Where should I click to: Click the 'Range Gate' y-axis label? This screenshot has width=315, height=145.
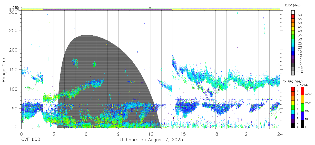4,70
